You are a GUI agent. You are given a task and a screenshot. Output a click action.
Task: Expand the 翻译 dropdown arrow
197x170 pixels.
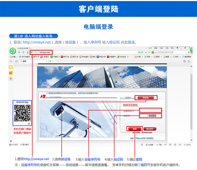pos(161,57)
